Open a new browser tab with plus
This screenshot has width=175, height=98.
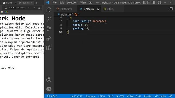coord(36,3)
